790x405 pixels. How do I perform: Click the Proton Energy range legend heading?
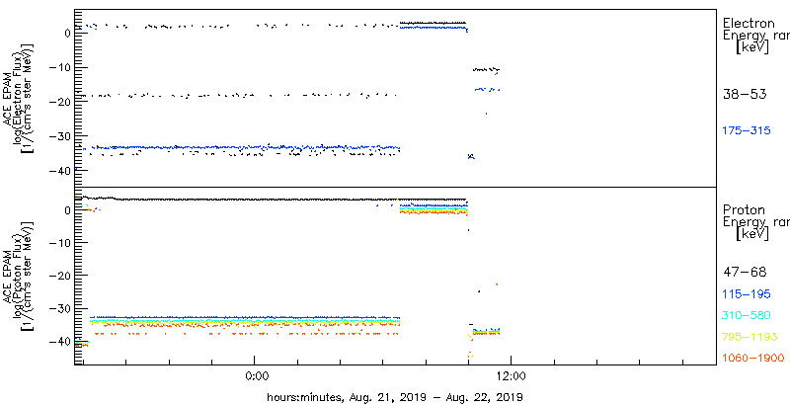coord(755,222)
